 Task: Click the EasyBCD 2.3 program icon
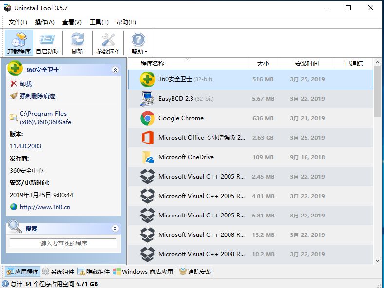(147, 99)
